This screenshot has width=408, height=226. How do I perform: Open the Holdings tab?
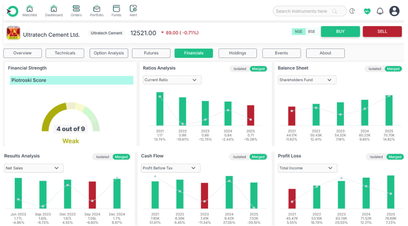click(x=237, y=53)
